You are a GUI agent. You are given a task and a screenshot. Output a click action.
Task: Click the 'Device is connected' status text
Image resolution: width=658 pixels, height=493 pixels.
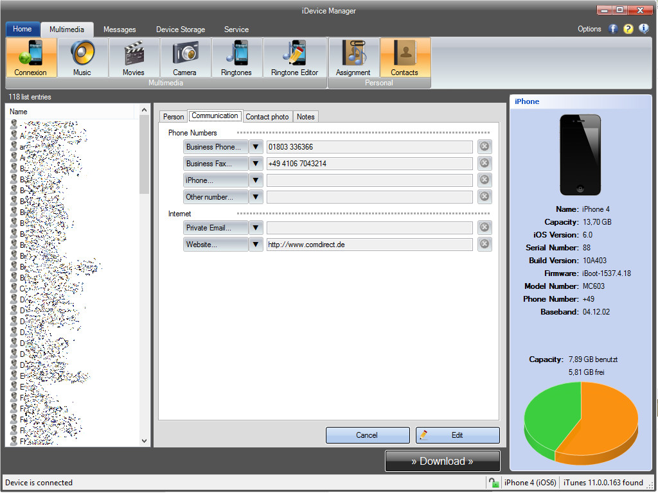pyautogui.click(x=39, y=483)
